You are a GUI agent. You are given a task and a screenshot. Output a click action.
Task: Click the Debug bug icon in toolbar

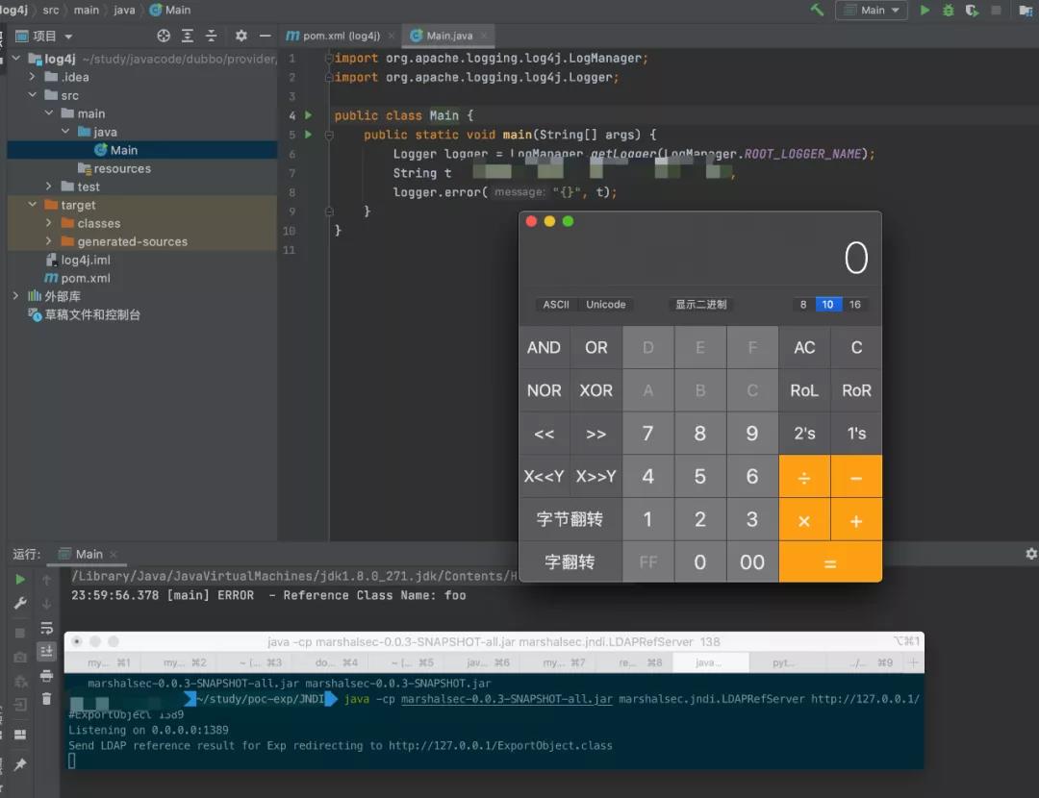click(x=949, y=10)
